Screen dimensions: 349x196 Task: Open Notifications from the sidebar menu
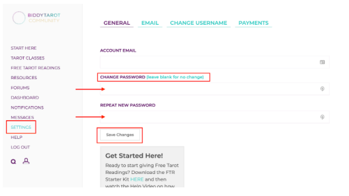click(x=27, y=108)
